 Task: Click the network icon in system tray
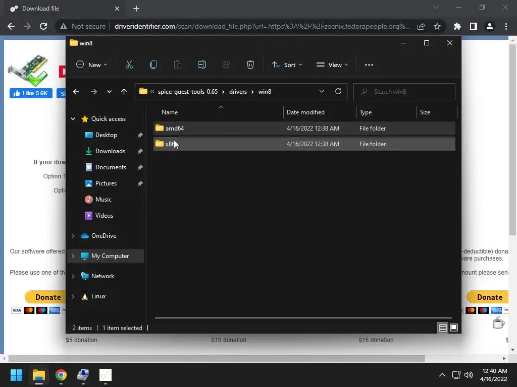(x=456, y=375)
